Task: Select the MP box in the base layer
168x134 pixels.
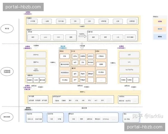Action: [59, 119]
